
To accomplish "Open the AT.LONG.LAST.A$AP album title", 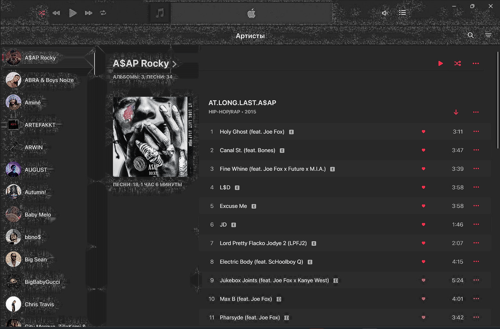I will (242, 103).
